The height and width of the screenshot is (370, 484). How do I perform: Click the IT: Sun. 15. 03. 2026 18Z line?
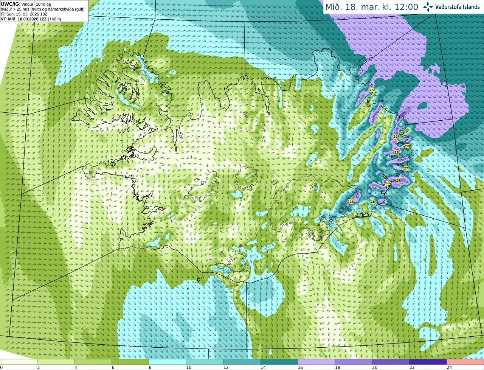click(x=24, y=14)
